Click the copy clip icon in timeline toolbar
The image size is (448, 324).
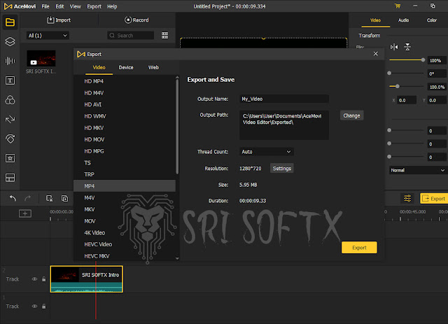[x=65, y=198]
